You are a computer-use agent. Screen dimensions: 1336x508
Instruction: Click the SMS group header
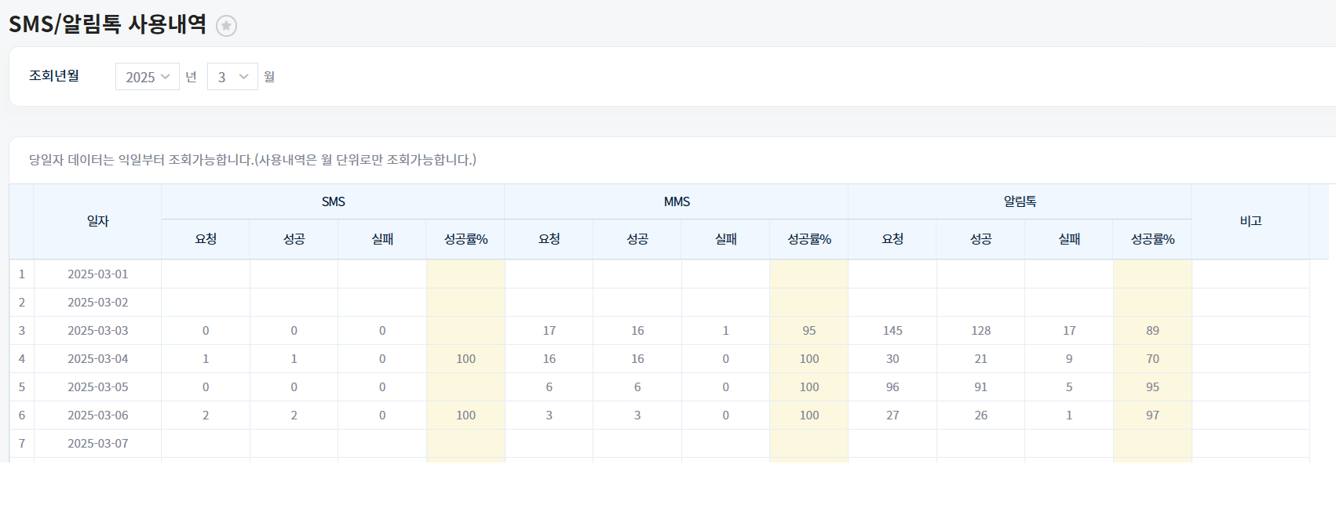click(333, 202)
